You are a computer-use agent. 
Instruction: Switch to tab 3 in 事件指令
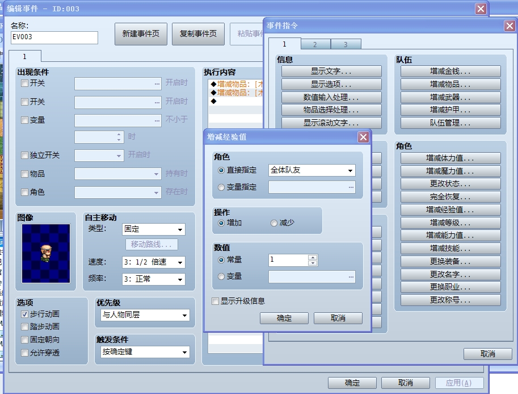pyautogui.click(x=346, y=44)
